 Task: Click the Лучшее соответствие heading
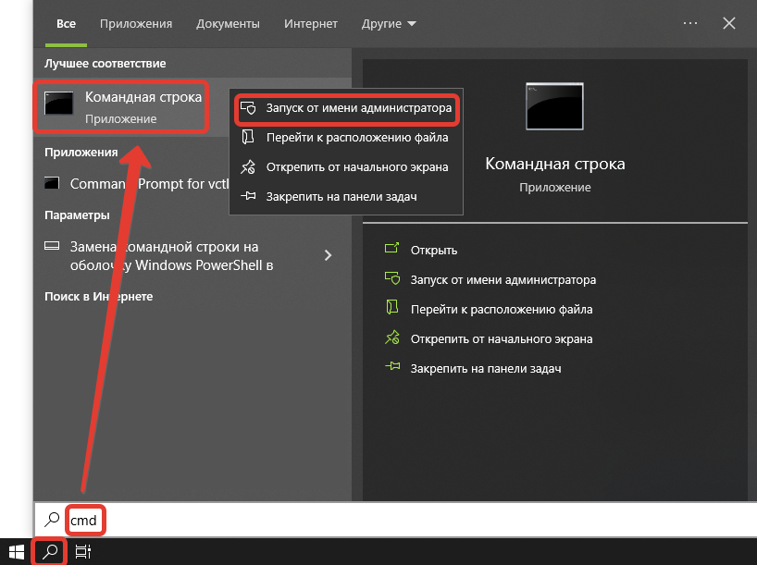(x=105, y=63)
